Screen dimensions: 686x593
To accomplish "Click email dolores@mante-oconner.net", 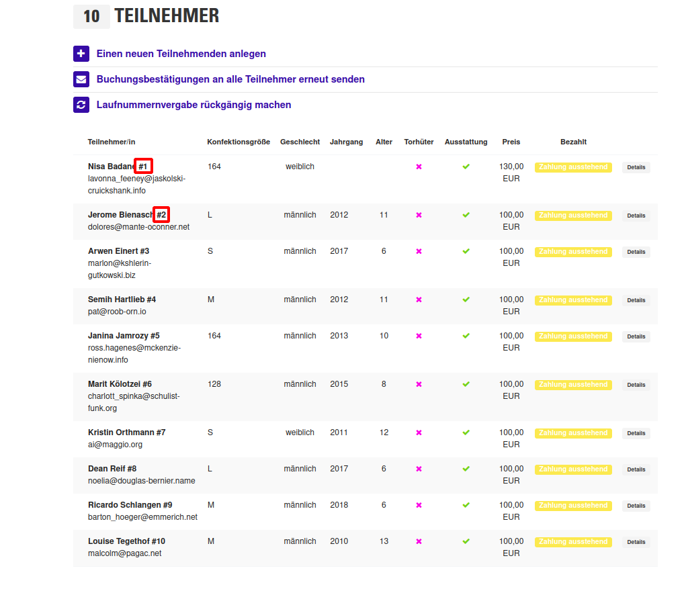I will click(138, 227).
